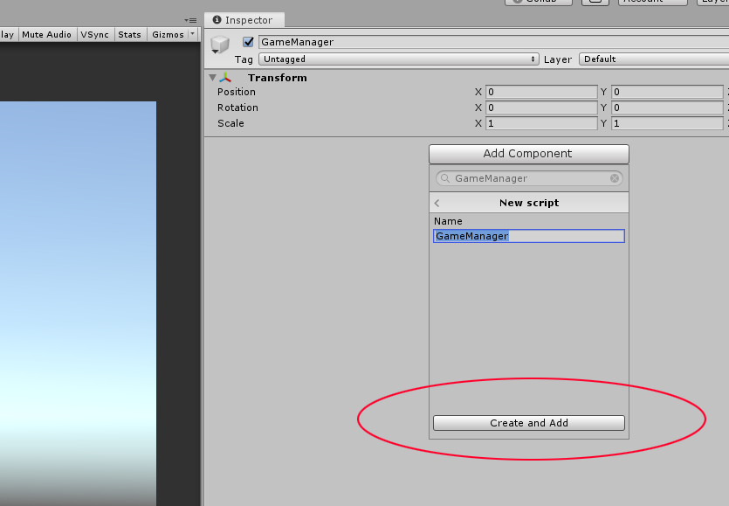The image size is (729, 506).
Task: Click the Scale label
Action: pos(230,123)
